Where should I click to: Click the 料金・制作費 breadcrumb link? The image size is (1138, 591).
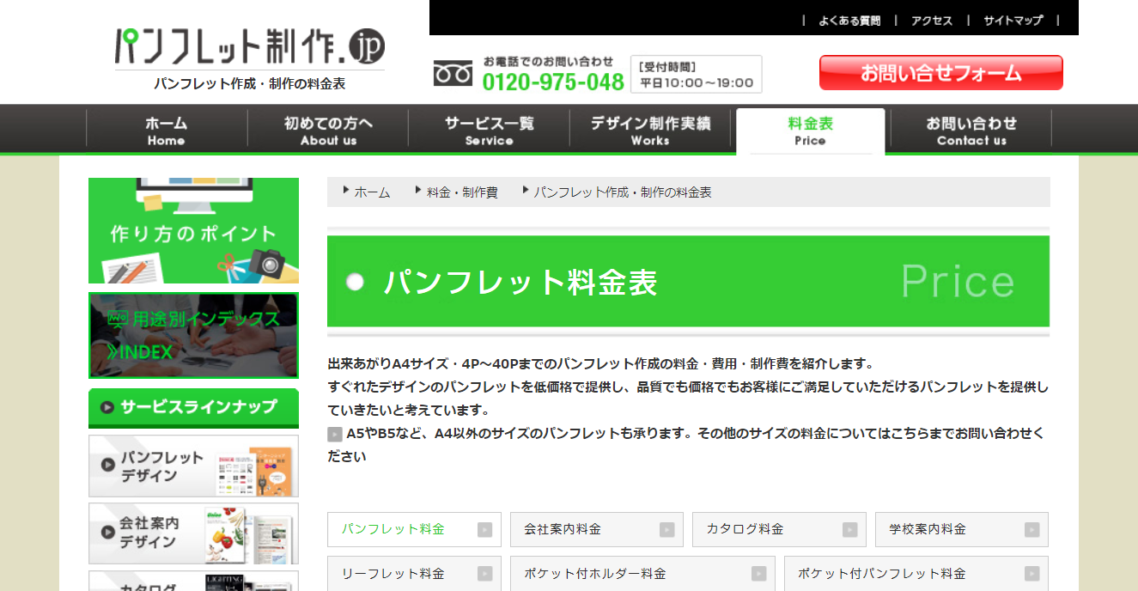462,192
